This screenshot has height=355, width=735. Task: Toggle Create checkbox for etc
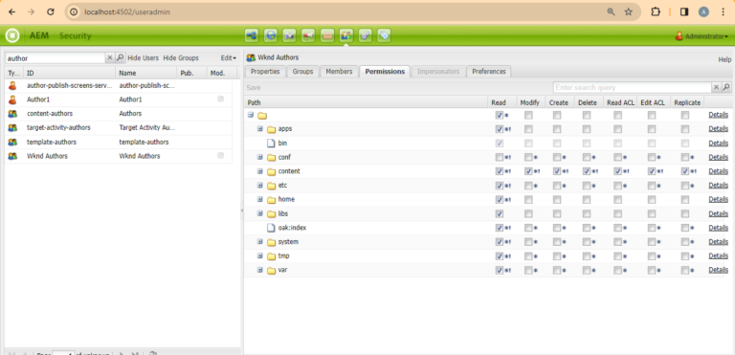tap(557, 186)
